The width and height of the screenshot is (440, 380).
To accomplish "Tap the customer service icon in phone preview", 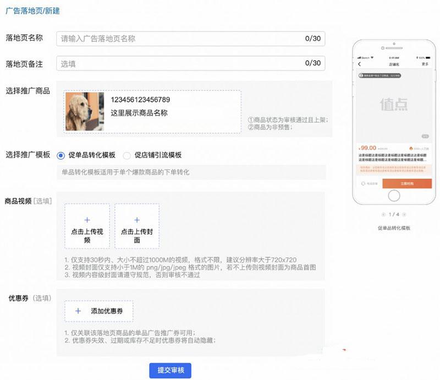I will click(x=364, y=183).
